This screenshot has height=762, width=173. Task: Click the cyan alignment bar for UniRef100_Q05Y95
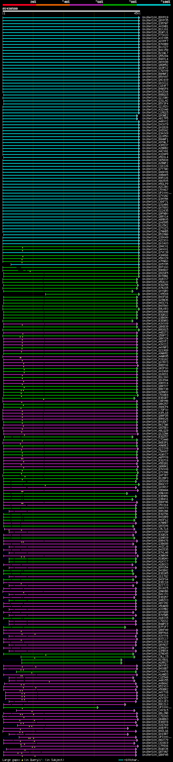coord(75,264)
